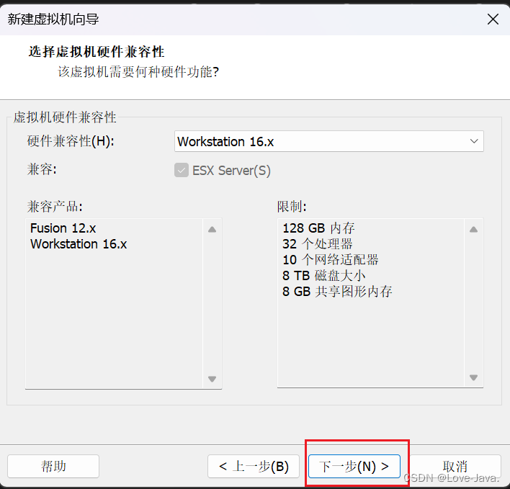Go back with 上一步(B) button

pos(254,467)
